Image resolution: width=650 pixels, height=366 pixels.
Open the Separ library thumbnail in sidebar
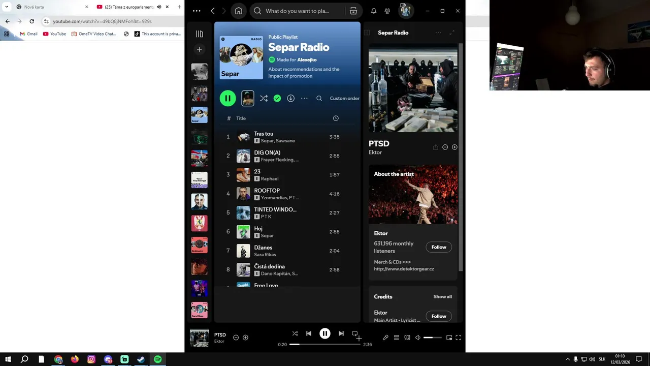tap(199, 115)
